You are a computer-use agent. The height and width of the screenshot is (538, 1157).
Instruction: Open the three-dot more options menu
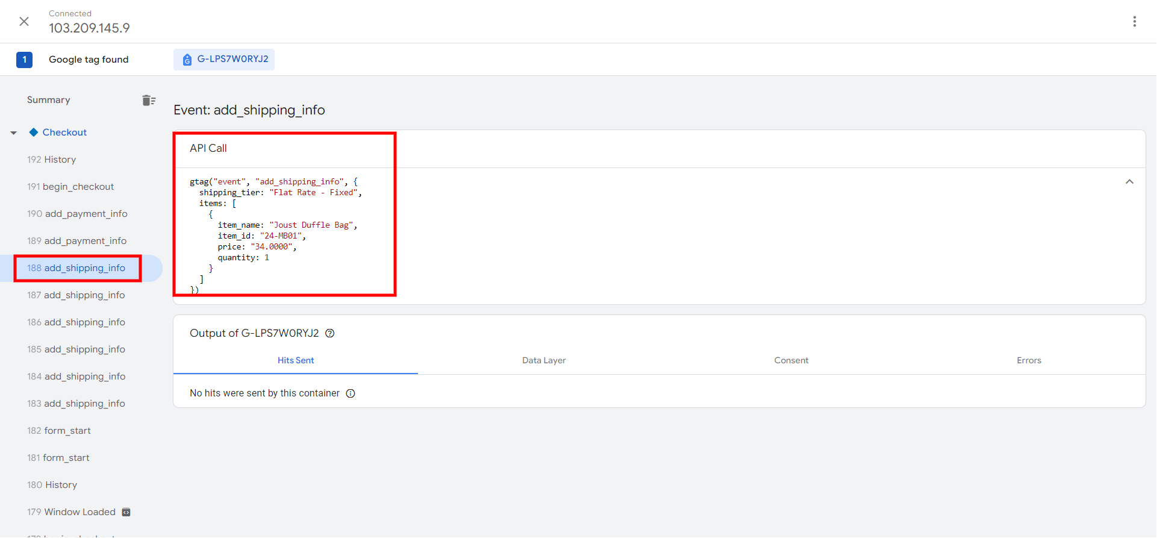pos(1134,22)
